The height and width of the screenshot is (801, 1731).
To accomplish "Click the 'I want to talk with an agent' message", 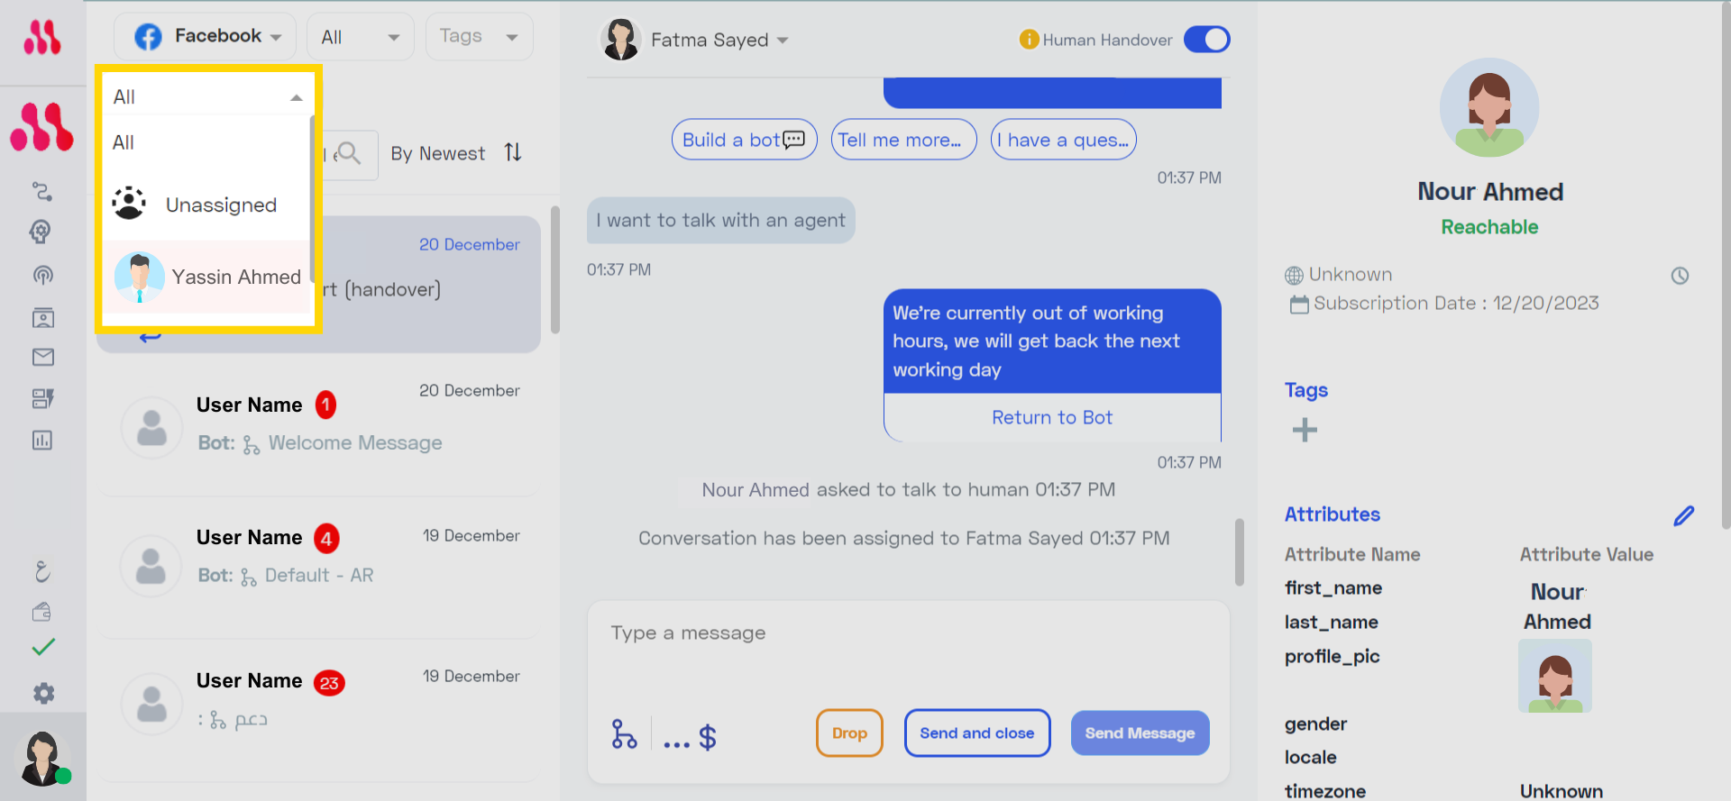I will click(x=720, y=221).
